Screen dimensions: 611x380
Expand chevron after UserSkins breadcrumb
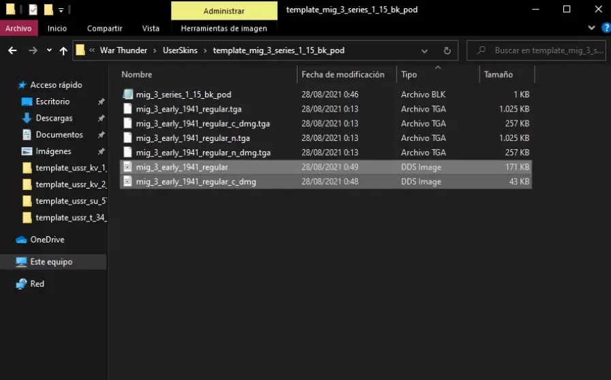click(x=205, y=50)
